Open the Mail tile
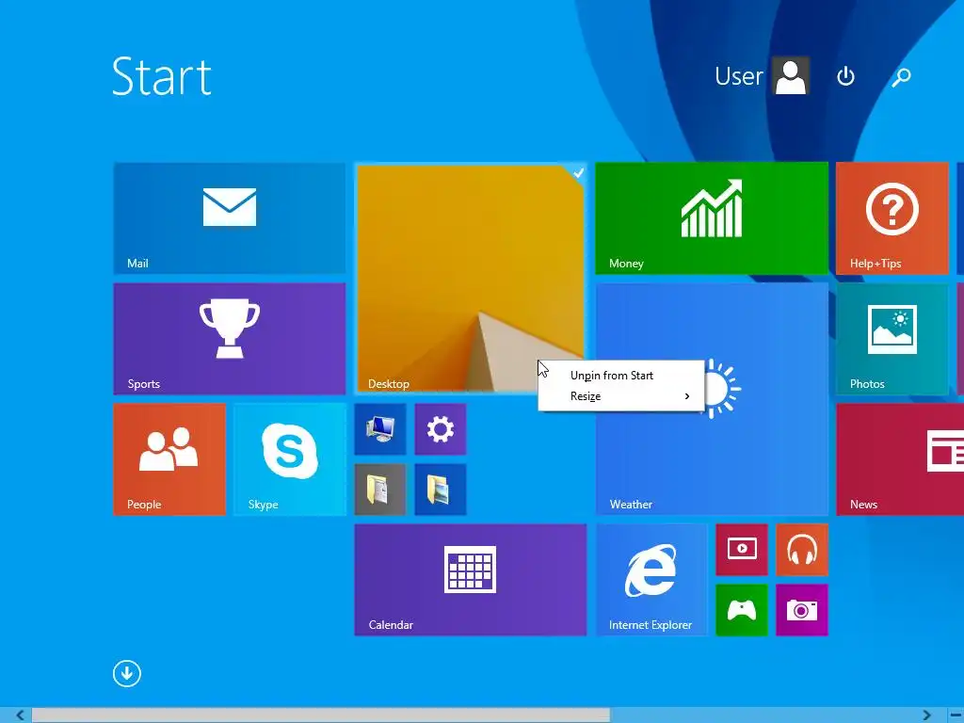Viewport: 964px width, 723px height. [x=230, y=217]
